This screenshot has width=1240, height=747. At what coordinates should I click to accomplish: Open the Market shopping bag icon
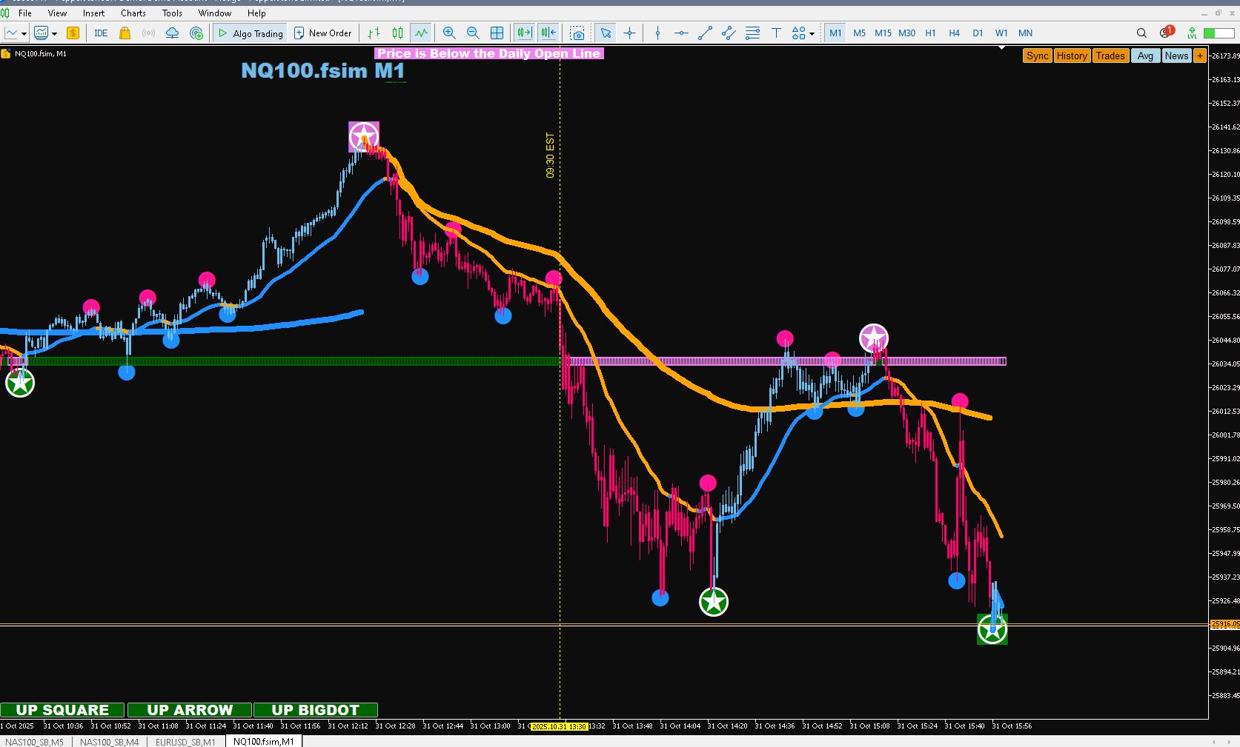125,33
